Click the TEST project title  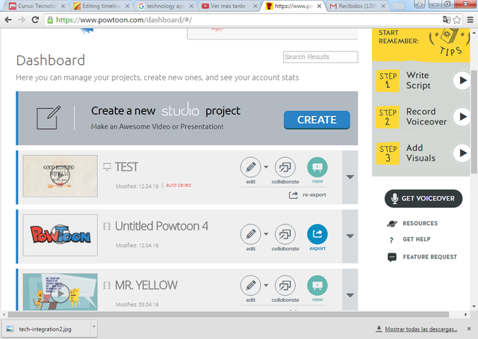[126, 167]
